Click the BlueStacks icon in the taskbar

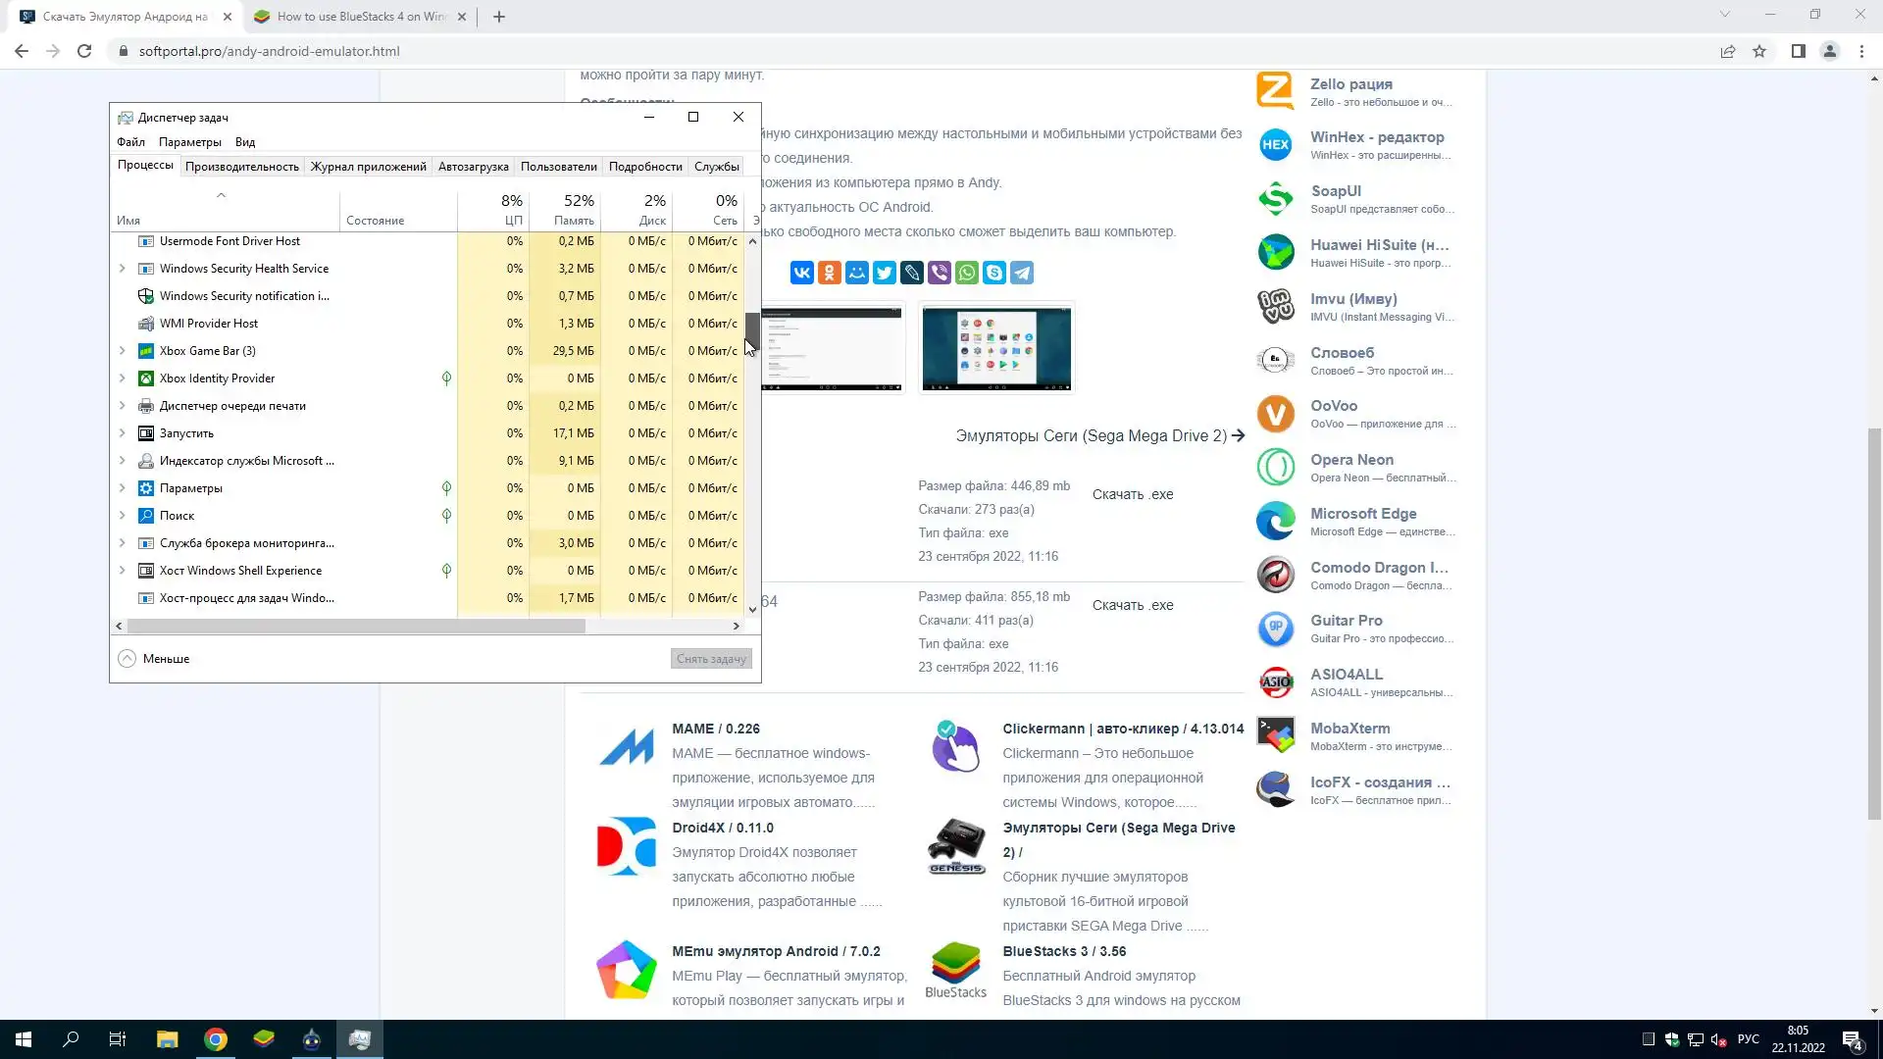pos(264,1039)
